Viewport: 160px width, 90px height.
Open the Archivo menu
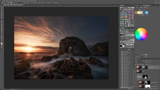click(4, 1)
